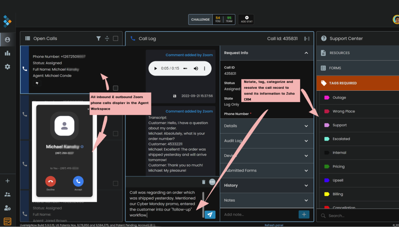Expand the Audit Log section
The height and width of the screenshot is (227, 399).
(306, 141)
